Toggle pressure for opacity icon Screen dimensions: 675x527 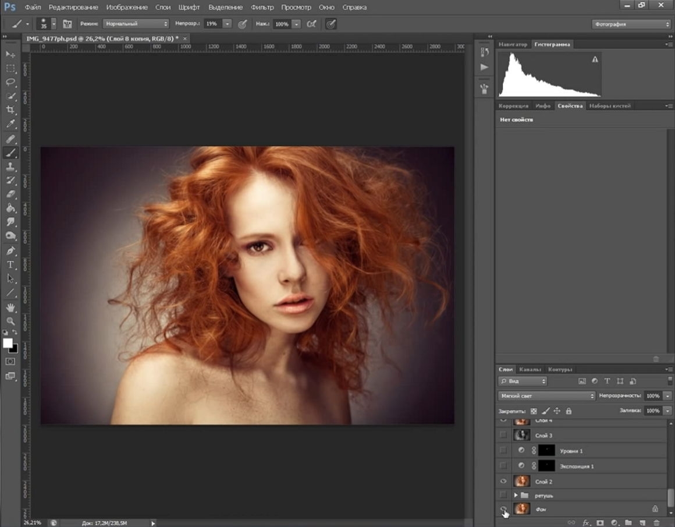[243, 24]
